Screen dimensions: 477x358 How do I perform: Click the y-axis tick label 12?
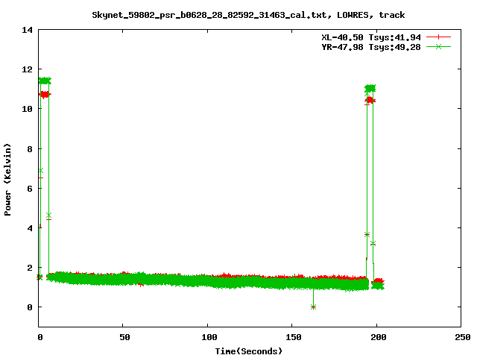tap(27, 69)
